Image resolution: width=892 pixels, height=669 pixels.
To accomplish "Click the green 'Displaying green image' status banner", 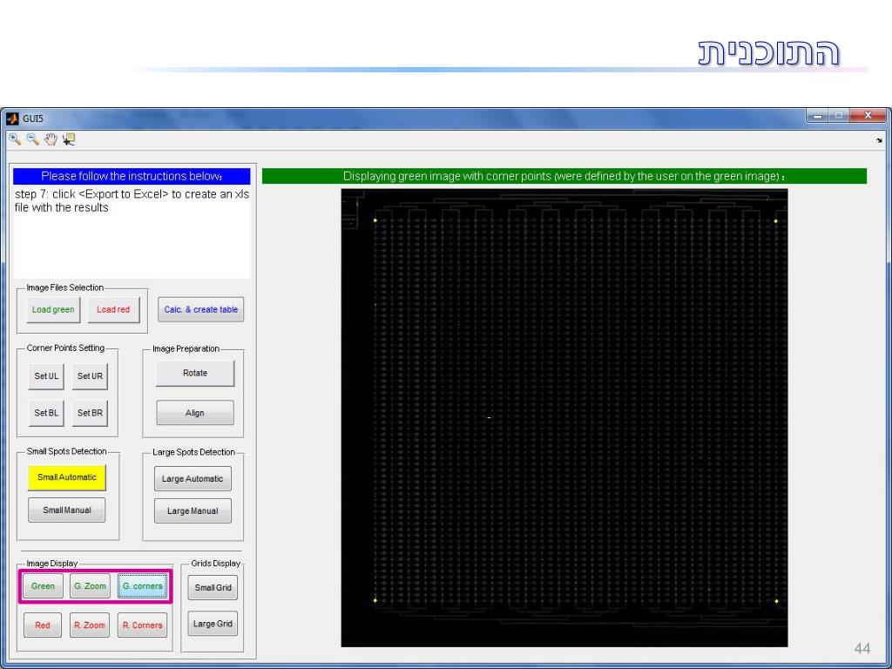I will 564,176.
